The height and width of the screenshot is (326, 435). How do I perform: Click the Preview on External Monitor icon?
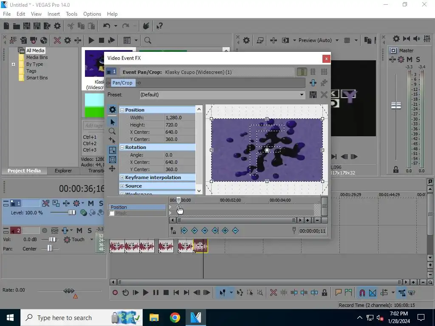[260, 40]
